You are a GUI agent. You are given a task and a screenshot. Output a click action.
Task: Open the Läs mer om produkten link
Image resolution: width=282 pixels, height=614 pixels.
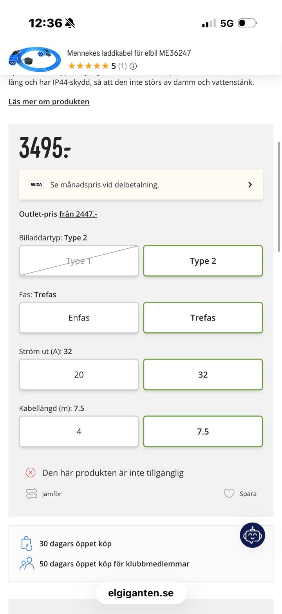(49, 101)
